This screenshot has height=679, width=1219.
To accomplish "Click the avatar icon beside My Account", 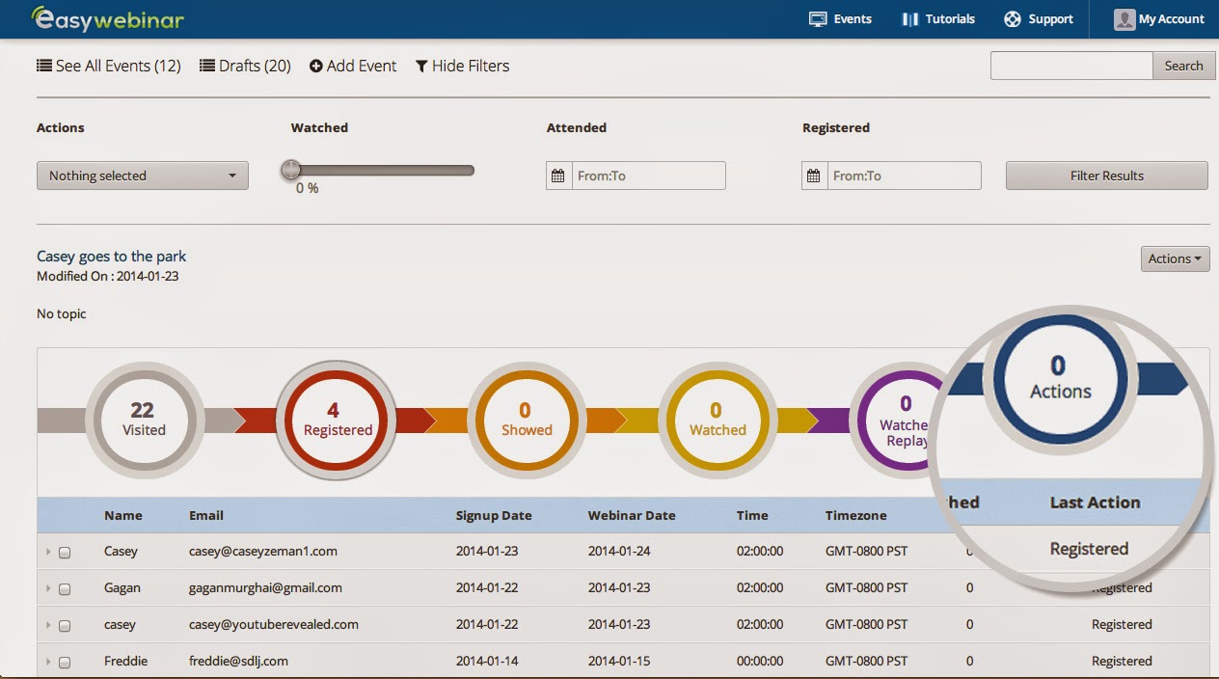I will coord(1124,18).
